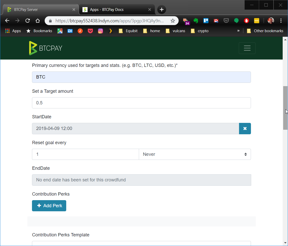
Task: Open the reset period dropdown showing Never
Action: (195, 154)
